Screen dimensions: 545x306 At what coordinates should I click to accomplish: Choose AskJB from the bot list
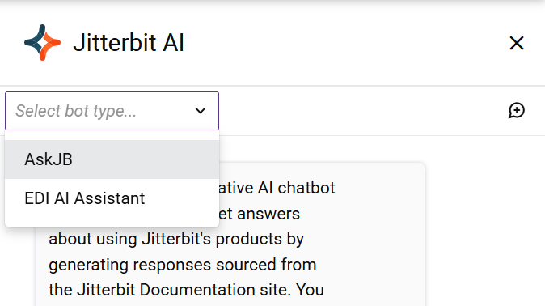[x=112, y=159]
